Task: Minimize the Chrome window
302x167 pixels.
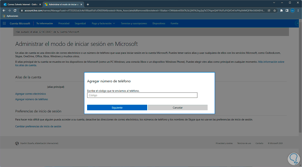Action: point(282,2)
